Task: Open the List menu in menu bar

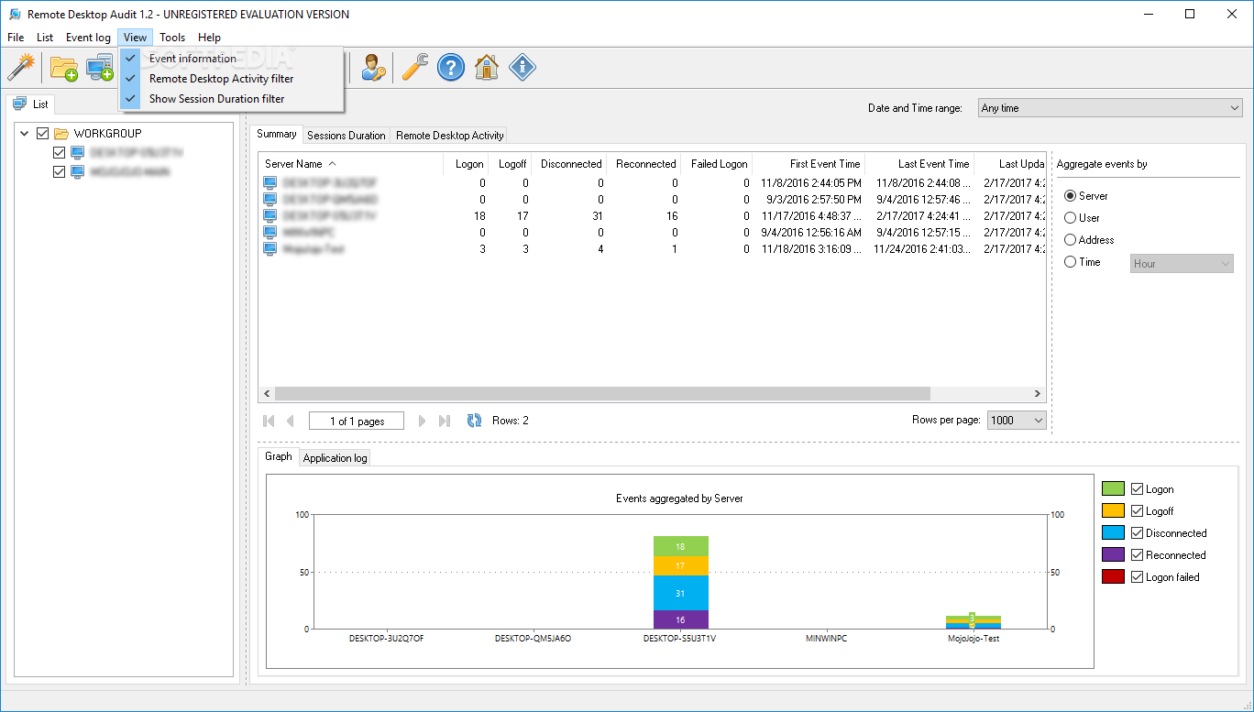Action: click(45, 38)
